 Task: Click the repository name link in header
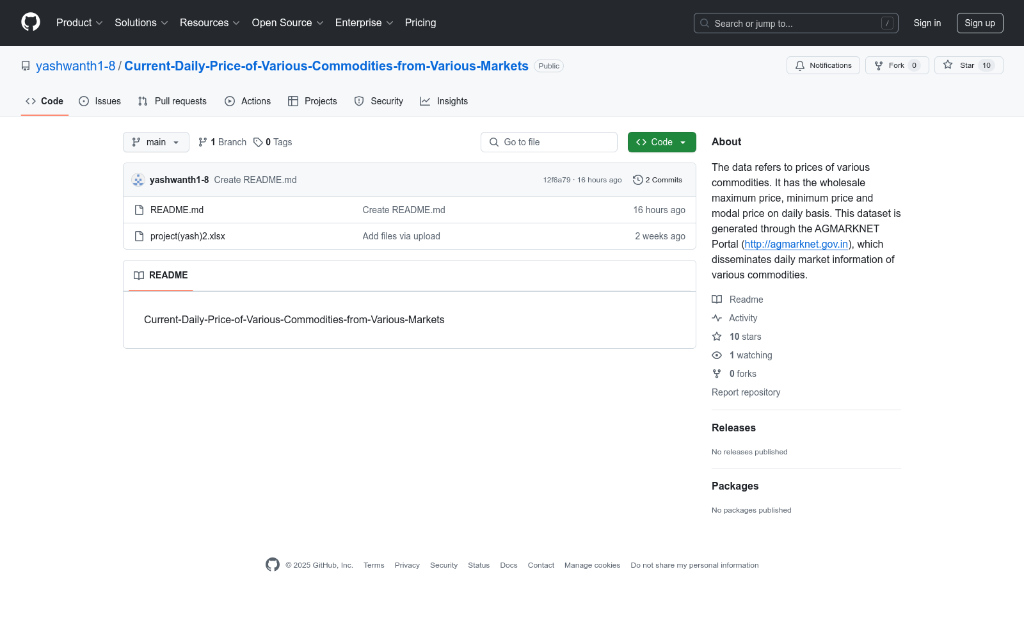326,66
